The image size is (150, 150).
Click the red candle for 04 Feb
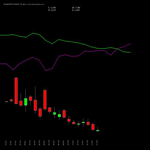click(x=50, y=109)
